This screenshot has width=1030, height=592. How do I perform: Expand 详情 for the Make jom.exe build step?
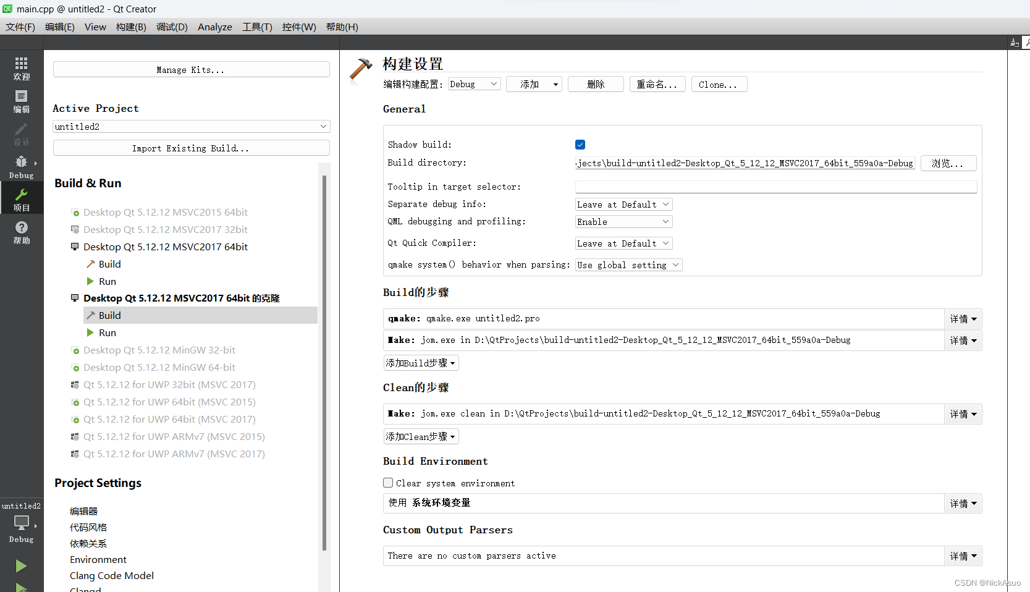[x=963, y=340]
